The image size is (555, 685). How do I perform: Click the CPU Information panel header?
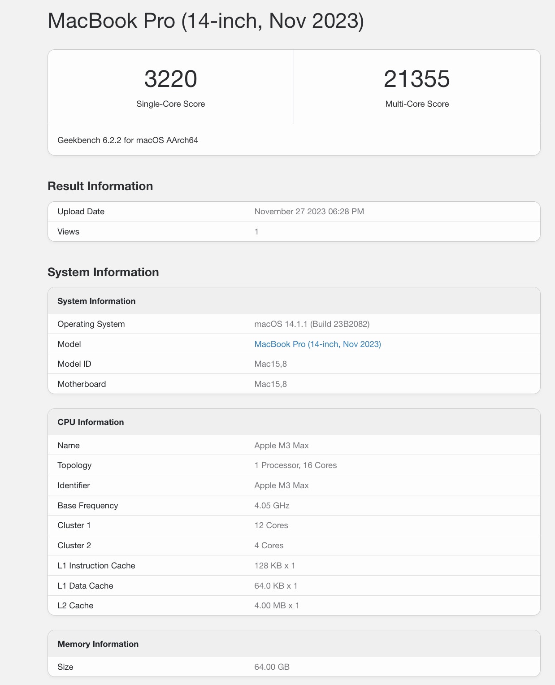pyautogui.click(x=90, y=422)
